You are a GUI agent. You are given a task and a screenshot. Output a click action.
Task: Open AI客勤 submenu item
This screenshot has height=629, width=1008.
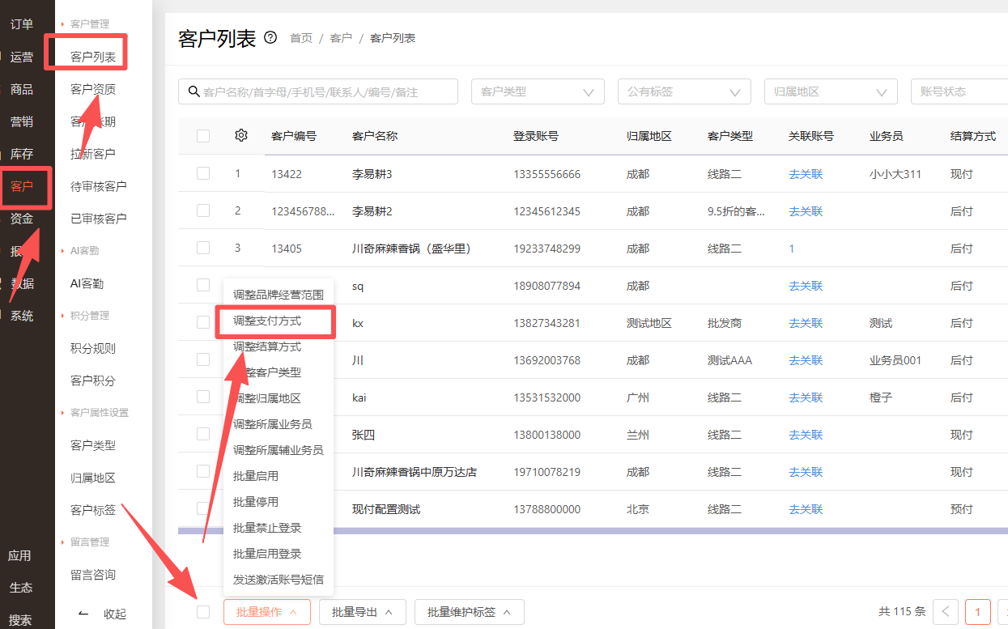coord(87,283)
